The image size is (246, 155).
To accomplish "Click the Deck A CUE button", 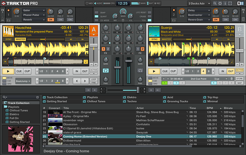I will (19, 71).
